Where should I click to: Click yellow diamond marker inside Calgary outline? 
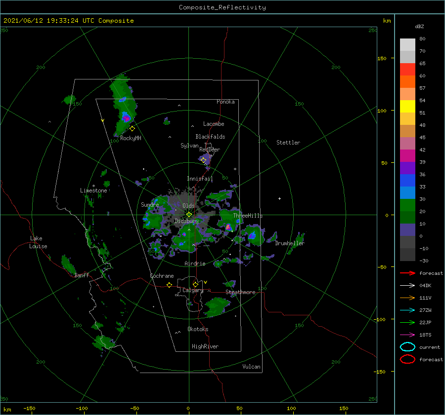195,284
